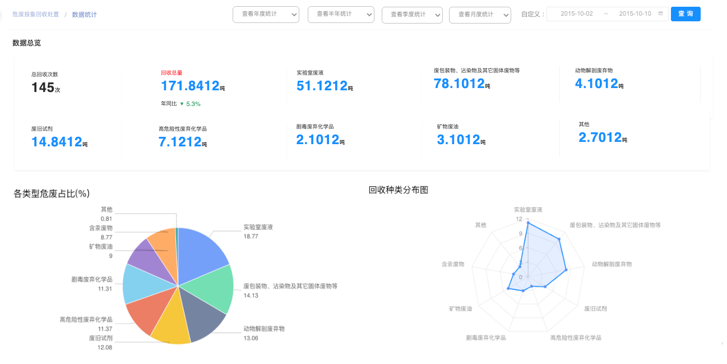Click the 各类型危废占比(%) chart title
Screen dimensions: 727x364
52,193
